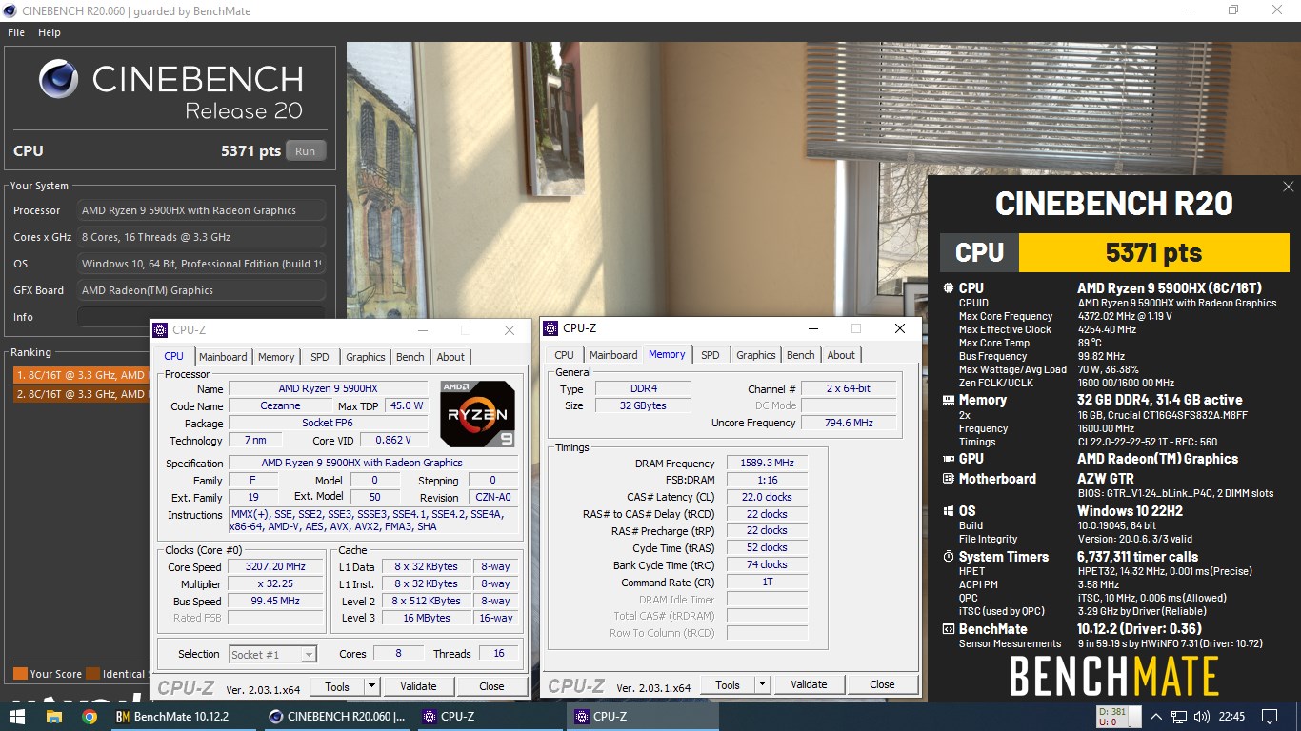Close the BenchMate result overlay panel

1288,187
